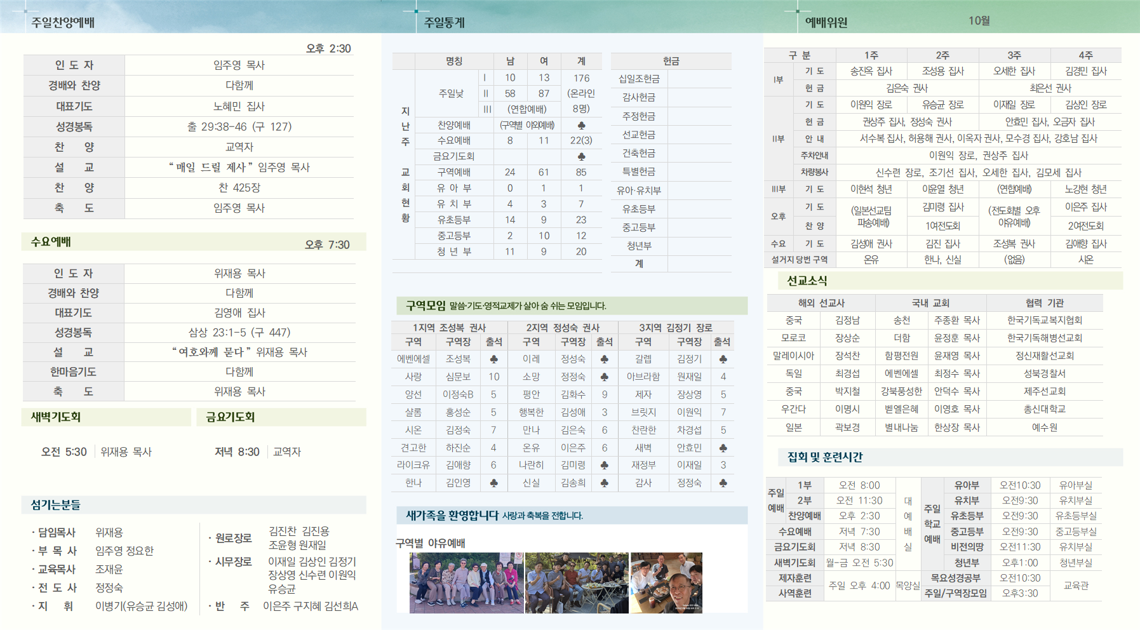1140x630 pixels.
Task: Select the club symbol in statistics 금요기도회 row
Action: [x=581, y=156]
